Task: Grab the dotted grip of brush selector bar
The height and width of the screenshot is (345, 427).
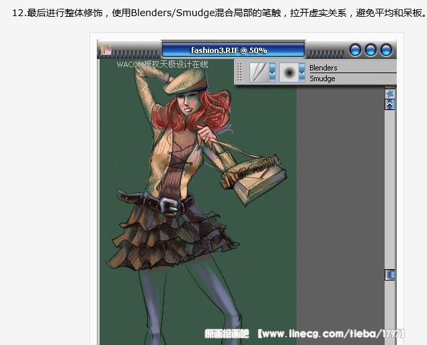Action: click(x=239, y=72)
